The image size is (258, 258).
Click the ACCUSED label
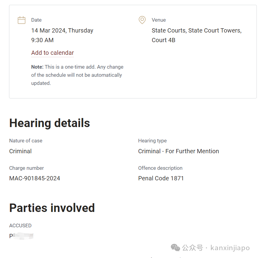point(20,225)
